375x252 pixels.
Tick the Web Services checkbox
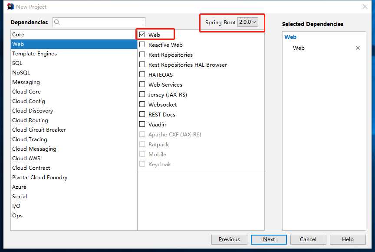click(142, 84)
